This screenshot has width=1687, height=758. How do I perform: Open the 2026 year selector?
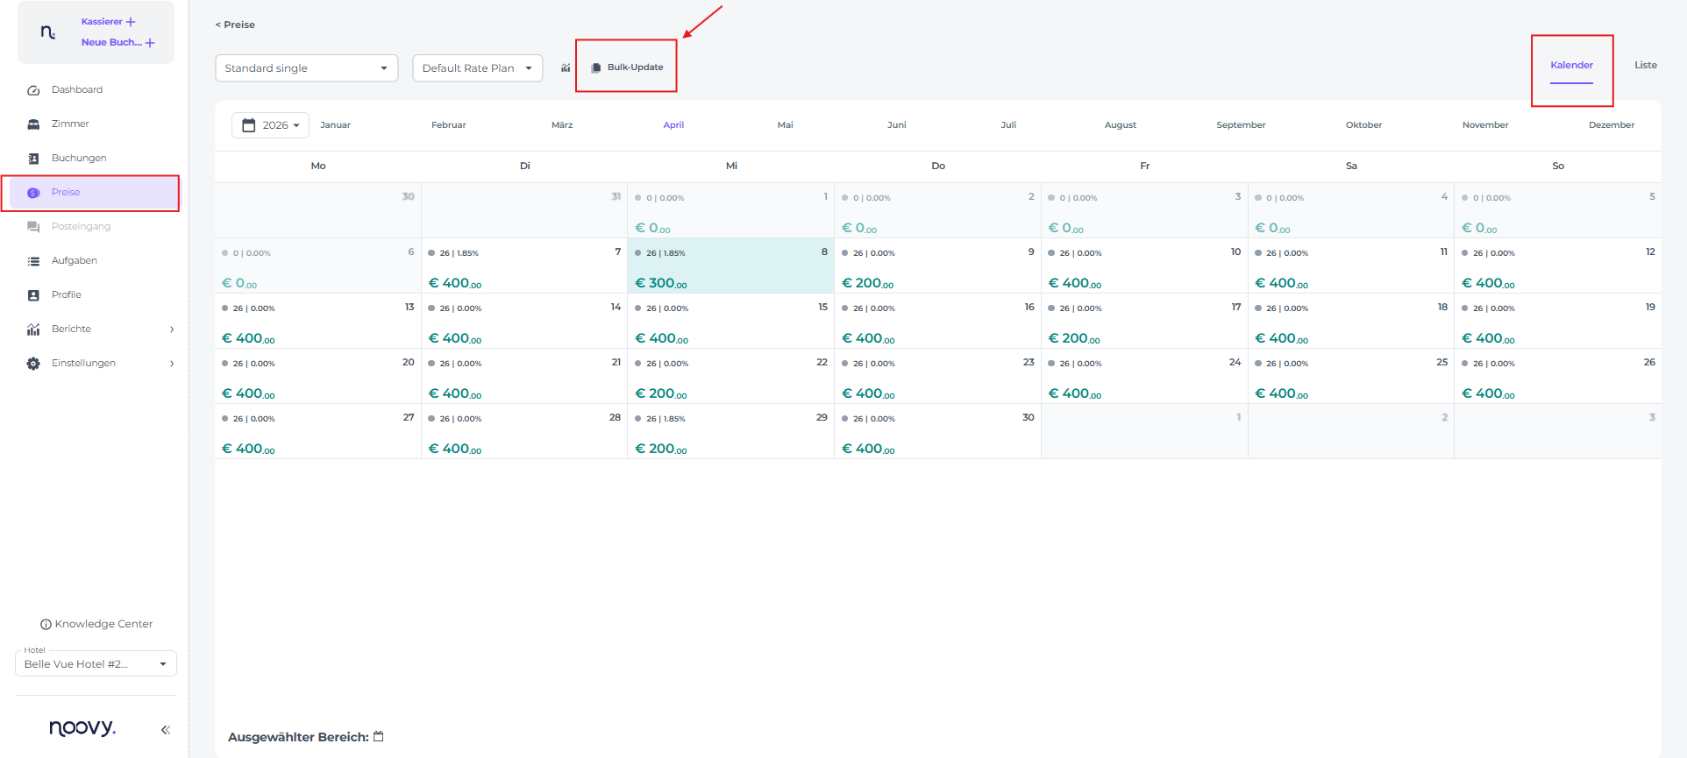(270, 125)
